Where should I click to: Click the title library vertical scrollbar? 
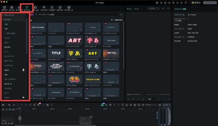(124, 45)
